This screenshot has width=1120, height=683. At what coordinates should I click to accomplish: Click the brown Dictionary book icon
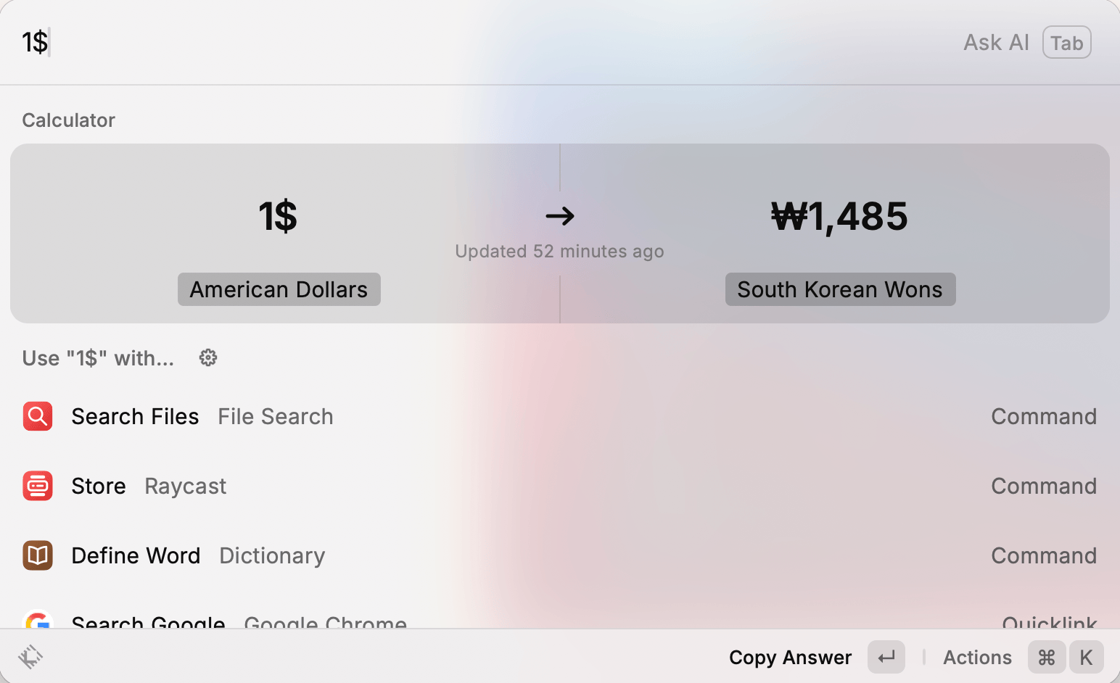tap(38, 555)
